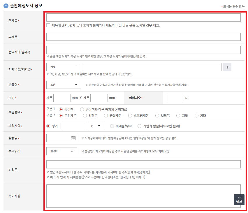
Task: Click the 세로 height input field
Action: (99, 98)
